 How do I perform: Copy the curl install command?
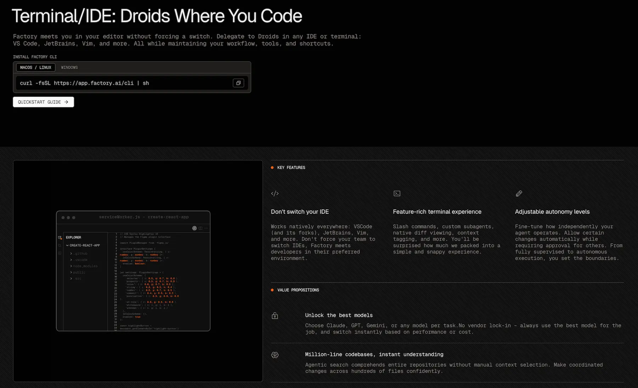pos(238,83)
